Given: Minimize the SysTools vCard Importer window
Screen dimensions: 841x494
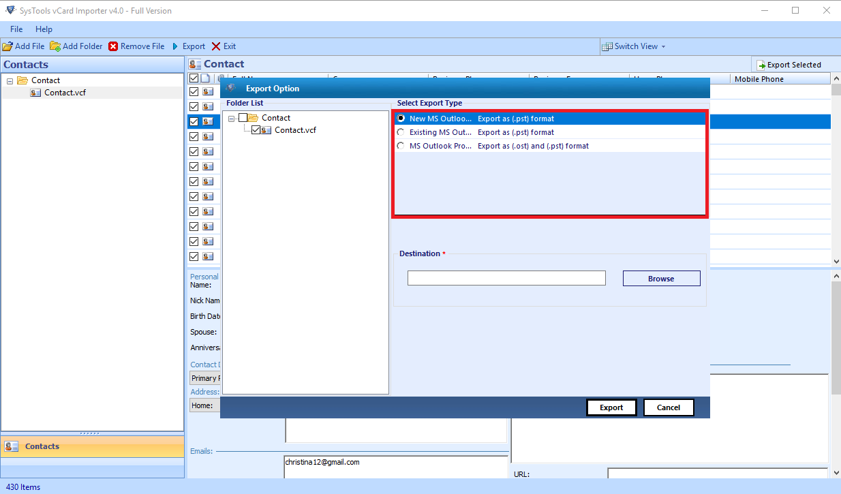Looking at the screenshot, I should (764, 10).
